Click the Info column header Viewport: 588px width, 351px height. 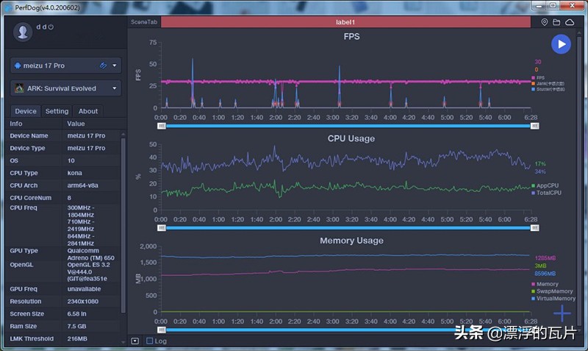15,124
